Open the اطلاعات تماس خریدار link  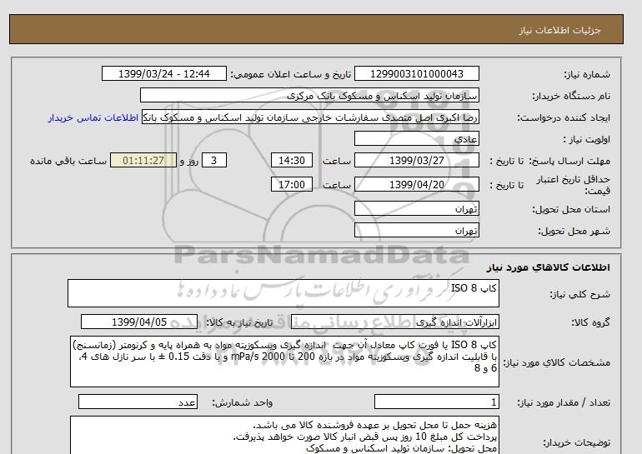click(x=93, y=117)
